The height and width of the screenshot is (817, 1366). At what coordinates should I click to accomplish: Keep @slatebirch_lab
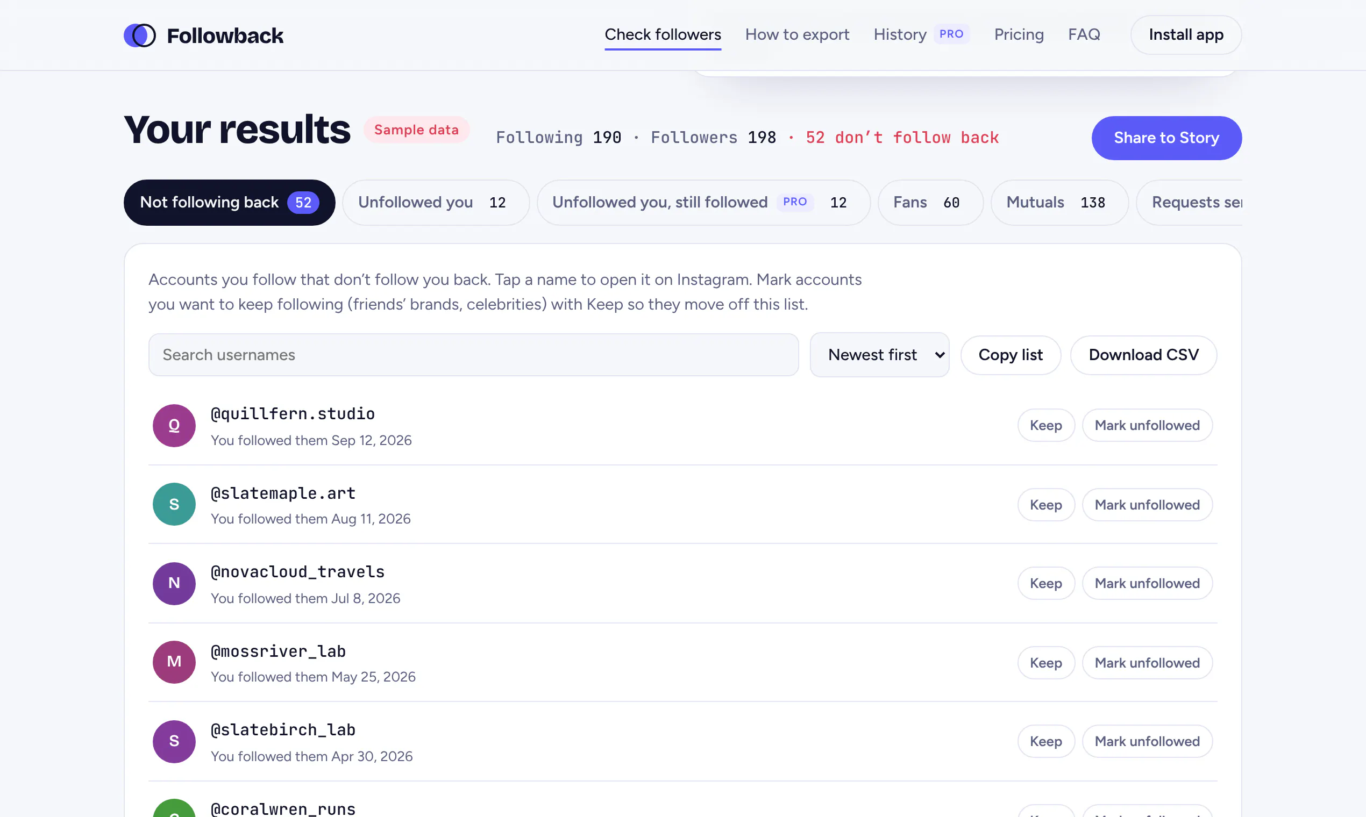[1045, 741]
